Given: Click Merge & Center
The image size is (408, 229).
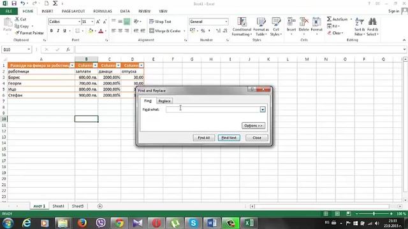Looking at the screenshot, I should tap(165, 31).
